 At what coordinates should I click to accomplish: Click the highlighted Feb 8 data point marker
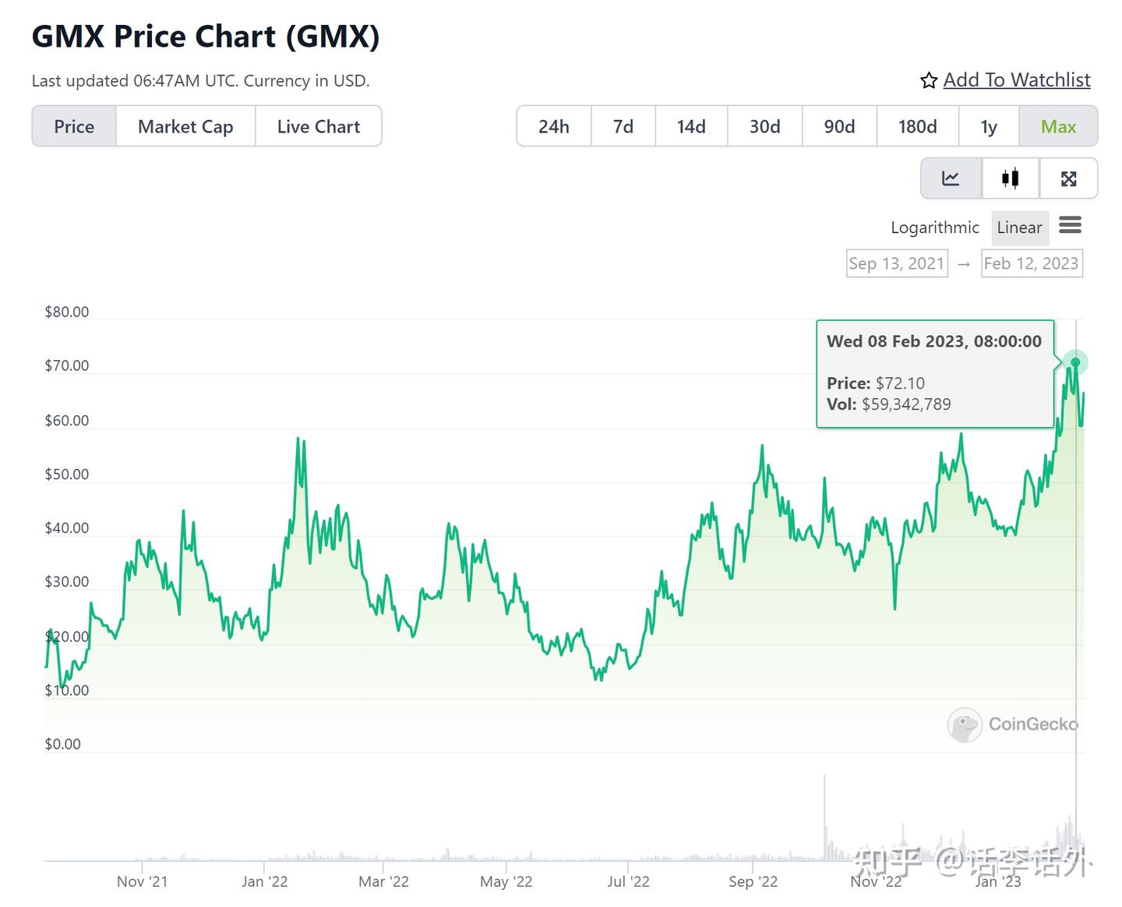click(x=1075, y=362)
